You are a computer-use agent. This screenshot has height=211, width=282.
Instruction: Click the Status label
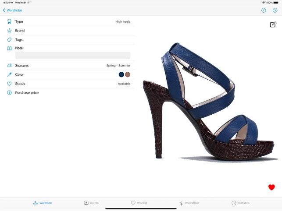tap(20, 84)
